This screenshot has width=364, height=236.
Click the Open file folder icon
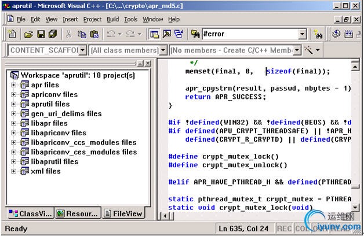[28, 34]
